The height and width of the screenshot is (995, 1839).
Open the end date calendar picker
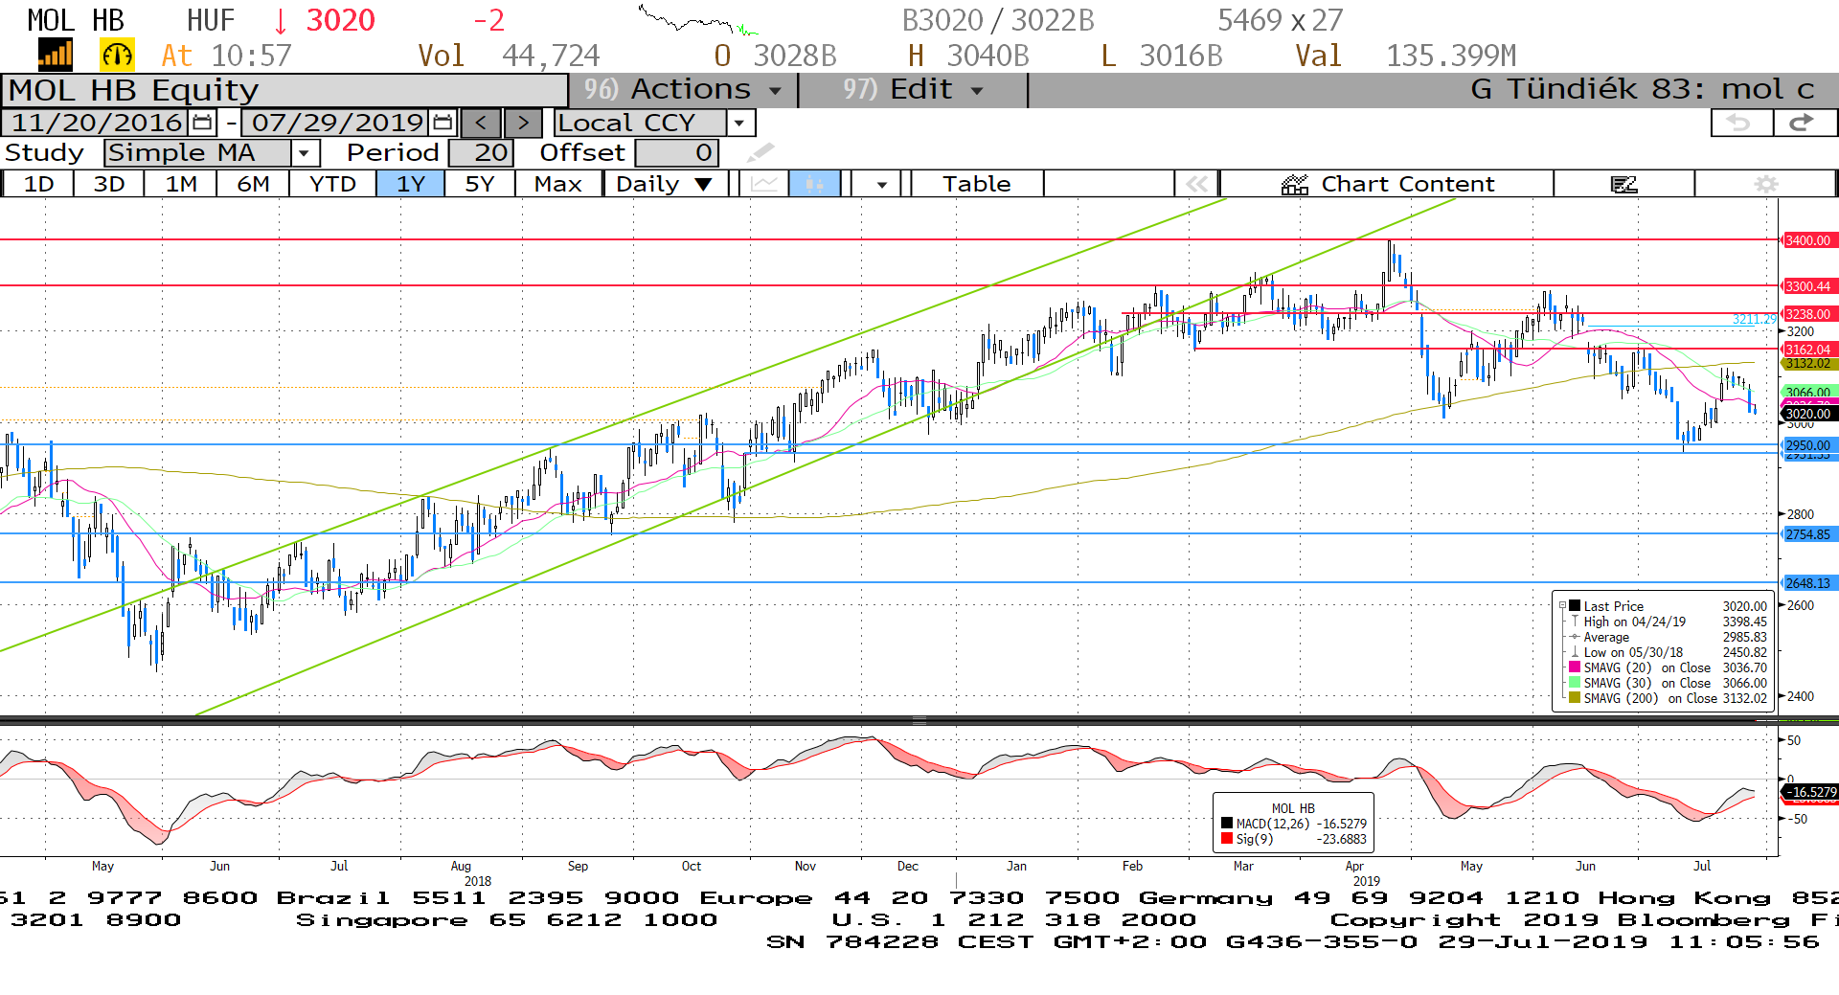pos(442,123)
